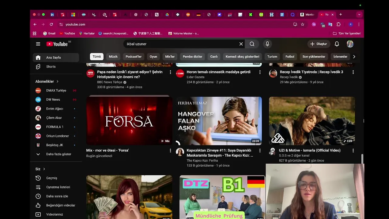Open the Lider Gazete channel avatar
This screenshot has width=389, height=219.
click(180, 73)
